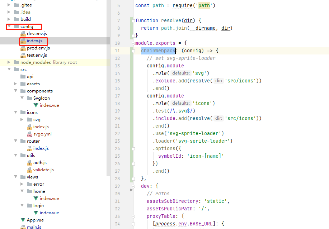
Task: Expand the error folder arrow
Action: [x=22, y=184]
